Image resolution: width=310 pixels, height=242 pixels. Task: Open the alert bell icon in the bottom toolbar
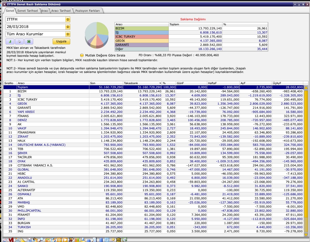83,240
